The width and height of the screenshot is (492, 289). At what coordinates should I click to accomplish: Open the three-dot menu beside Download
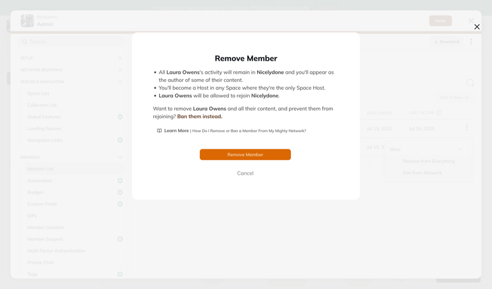[471, 42]
